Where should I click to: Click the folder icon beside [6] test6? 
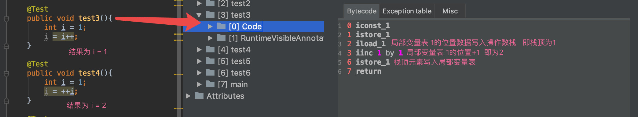click(x=210, y=73)
